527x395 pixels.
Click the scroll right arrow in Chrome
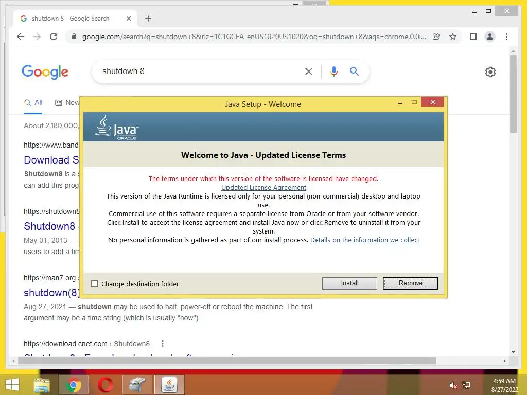tap(504, 361)
